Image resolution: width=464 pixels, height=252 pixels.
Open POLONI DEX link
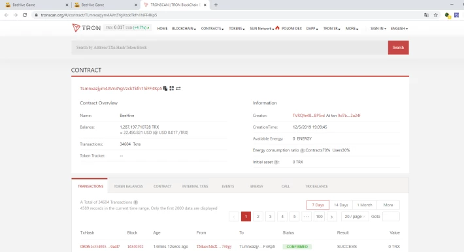tap(291, 29)
